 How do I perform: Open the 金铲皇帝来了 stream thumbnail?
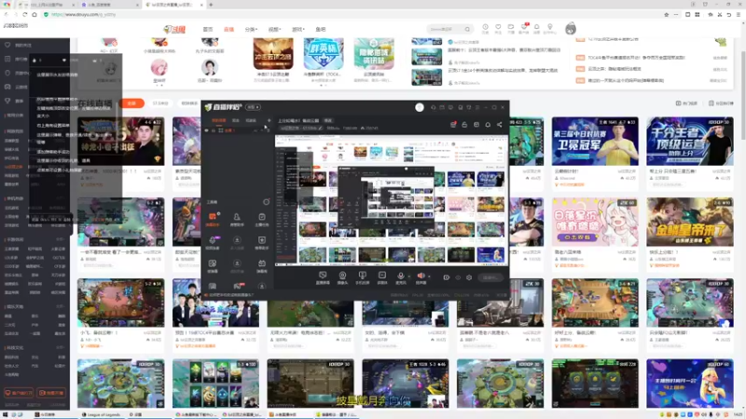689,222
